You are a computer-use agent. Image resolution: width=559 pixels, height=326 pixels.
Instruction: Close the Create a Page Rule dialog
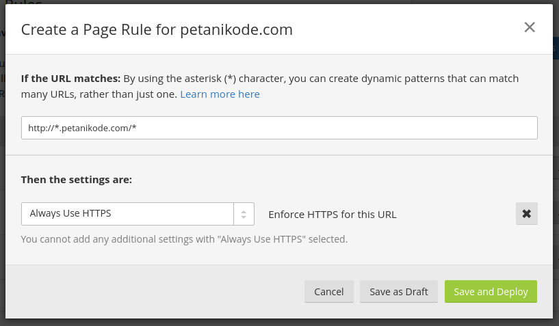coord(530,27)
